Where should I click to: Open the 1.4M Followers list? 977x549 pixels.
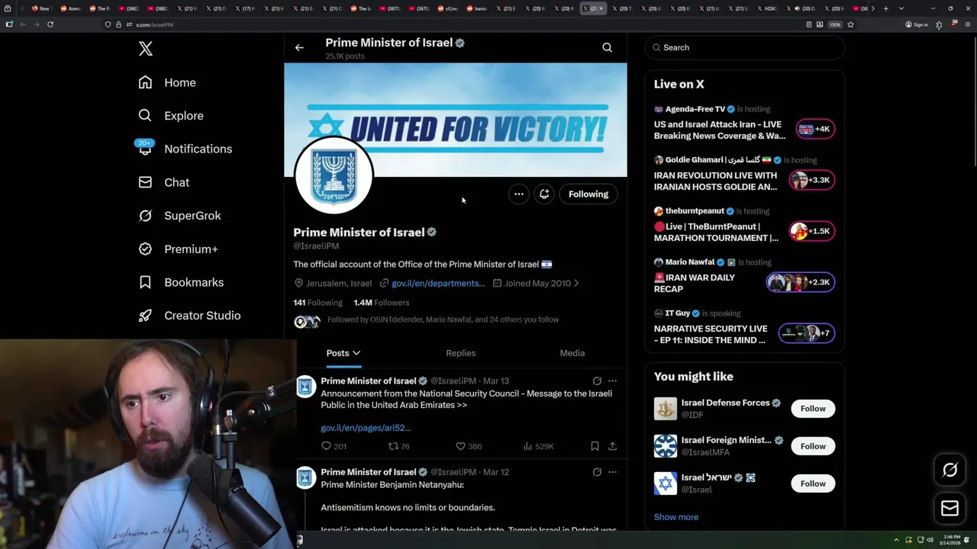pyautogui.click(x=381, y=303)
